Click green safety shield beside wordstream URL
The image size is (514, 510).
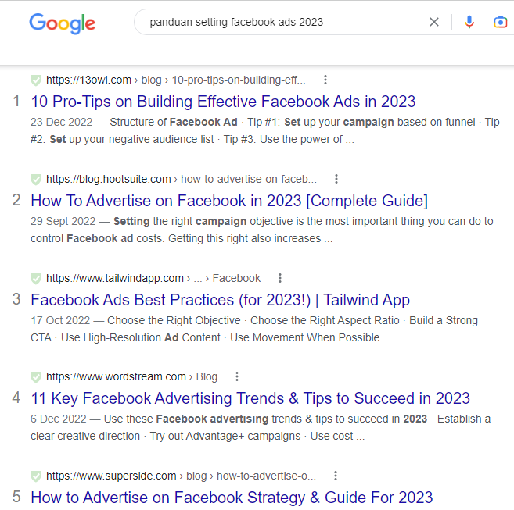coord(36,377)
